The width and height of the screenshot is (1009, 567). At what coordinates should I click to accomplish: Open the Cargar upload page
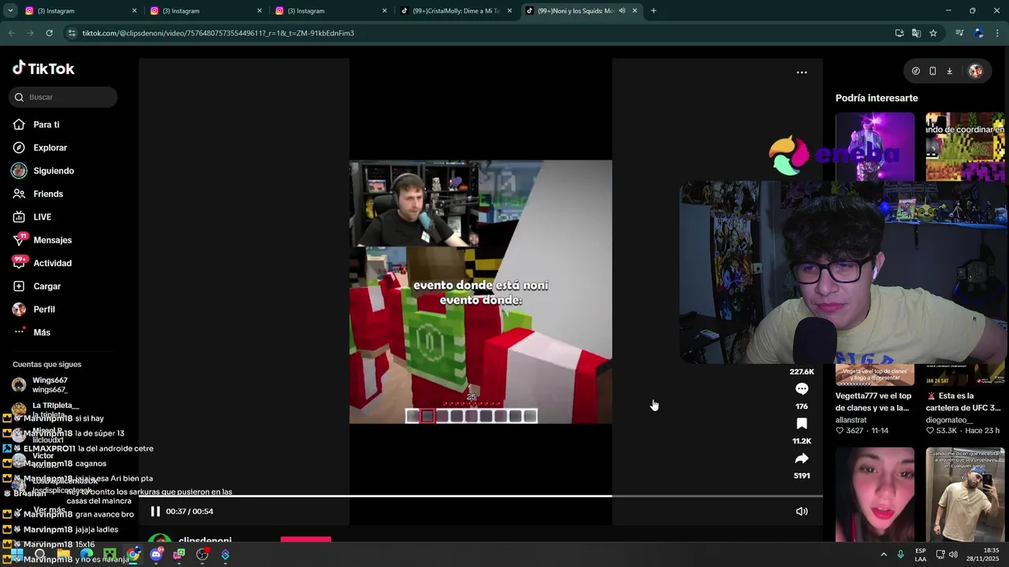[47, 286]
